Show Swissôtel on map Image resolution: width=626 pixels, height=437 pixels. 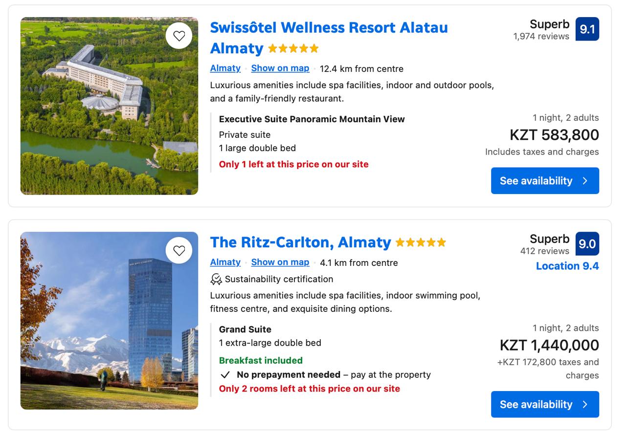click(x=280, y=68)
